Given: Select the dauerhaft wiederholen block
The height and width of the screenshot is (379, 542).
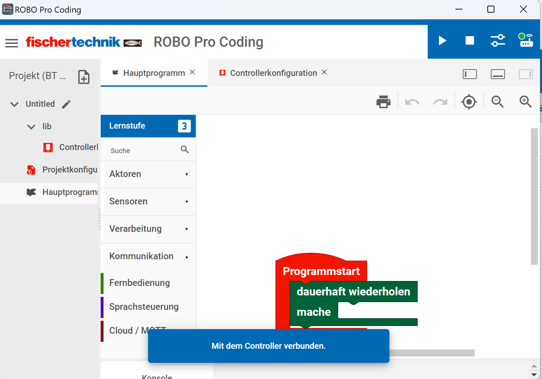Looking at the screenshot, I should tap(353, 292).
